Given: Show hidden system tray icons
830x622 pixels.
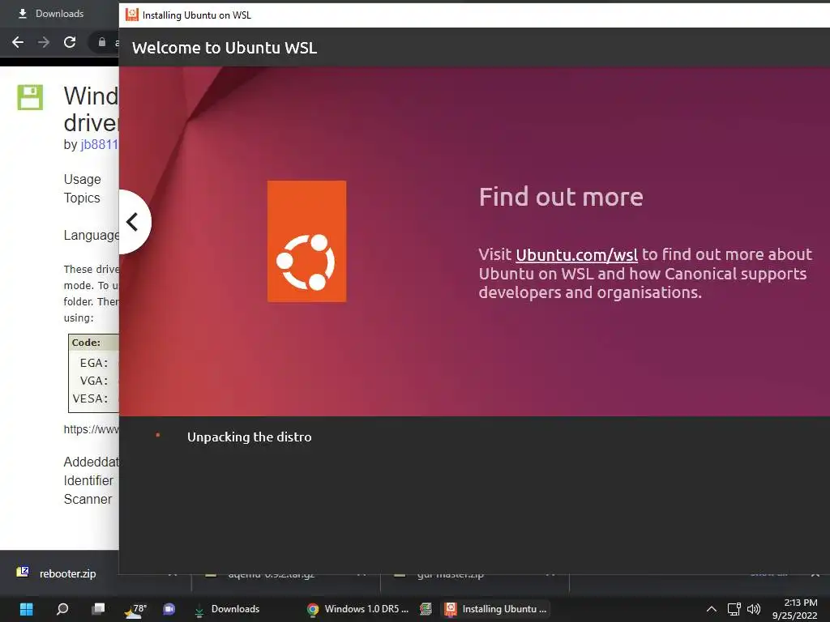Looking at the screenshot, I should (712, 609).
